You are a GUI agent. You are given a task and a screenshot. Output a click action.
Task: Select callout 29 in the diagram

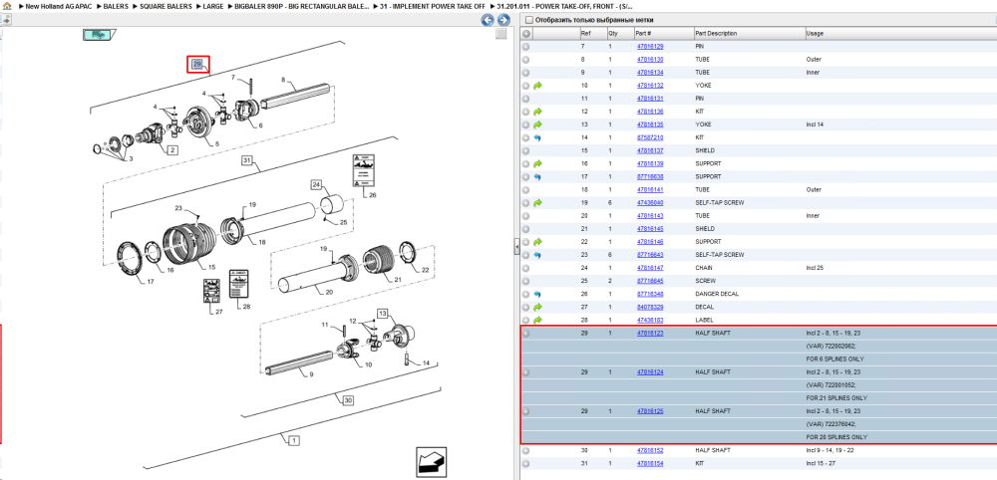(x=197, y=64)
